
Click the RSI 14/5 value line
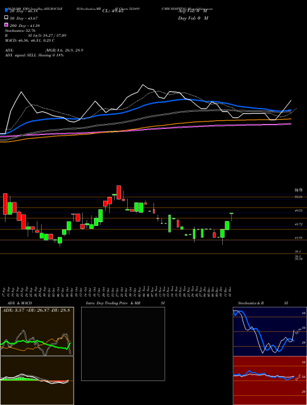pos(36,36)
